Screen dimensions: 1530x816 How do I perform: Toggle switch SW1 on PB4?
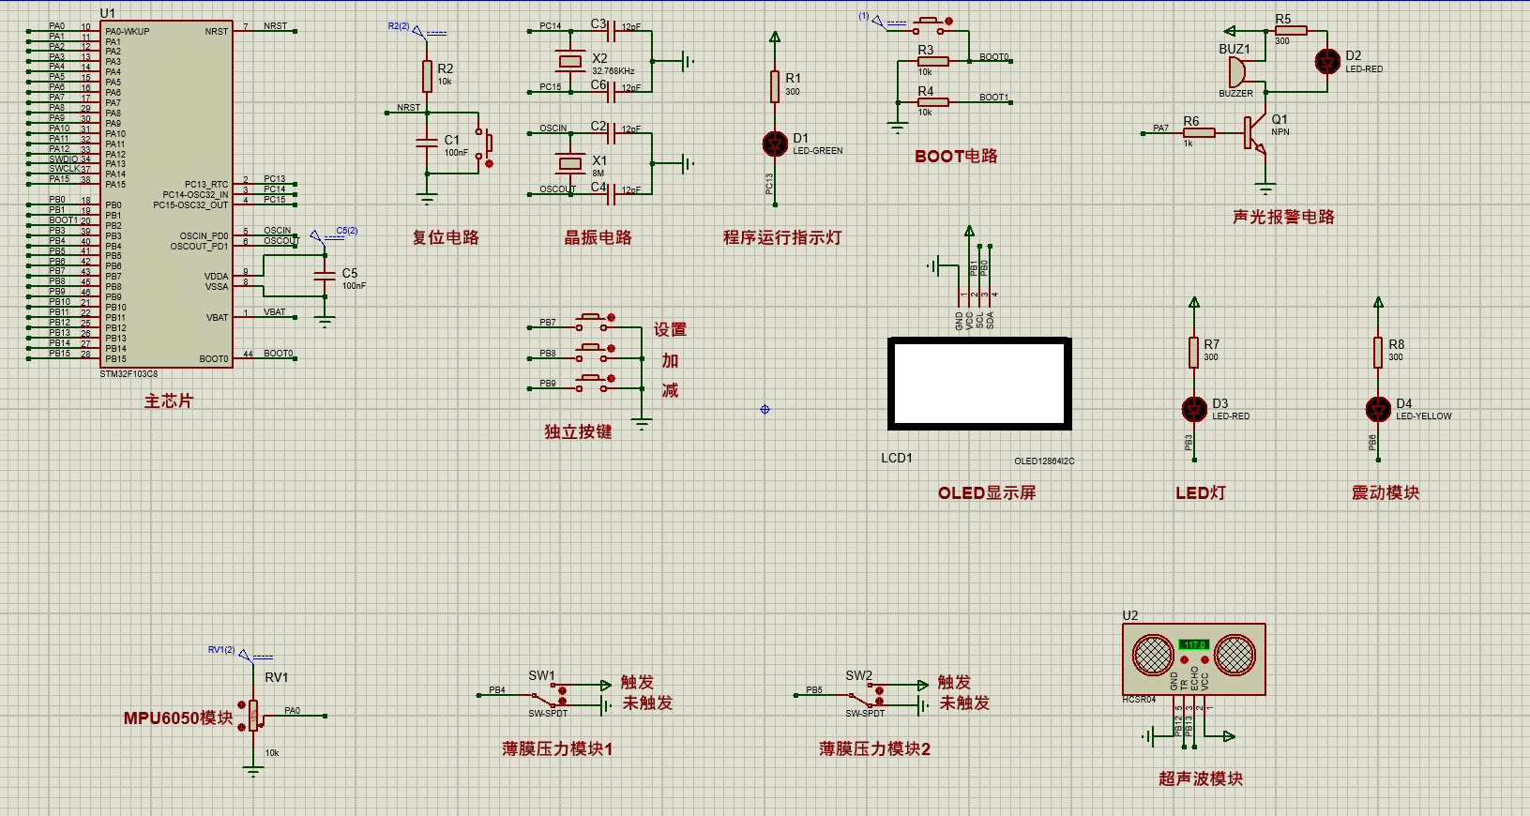tap(549, 697)
